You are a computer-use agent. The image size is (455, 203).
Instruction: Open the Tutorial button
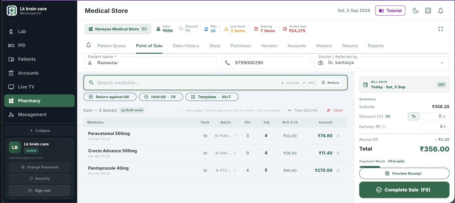click(x=390, y=10)
